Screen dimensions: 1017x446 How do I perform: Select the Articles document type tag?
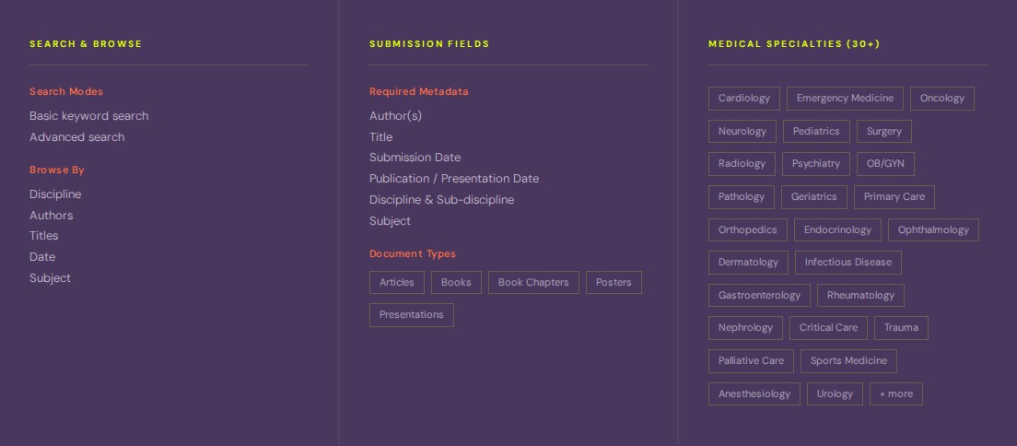396,282
